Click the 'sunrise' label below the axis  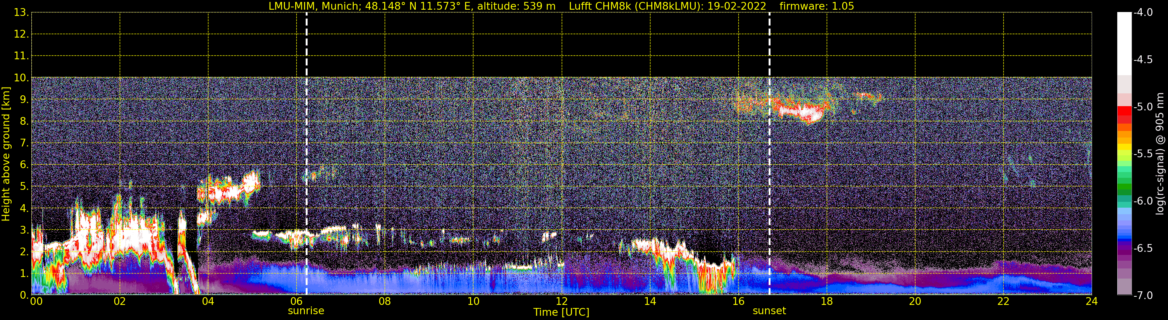(x=306, y=311)
